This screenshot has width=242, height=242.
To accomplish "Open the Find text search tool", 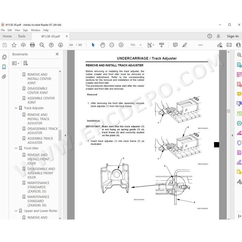I will 42,45.
